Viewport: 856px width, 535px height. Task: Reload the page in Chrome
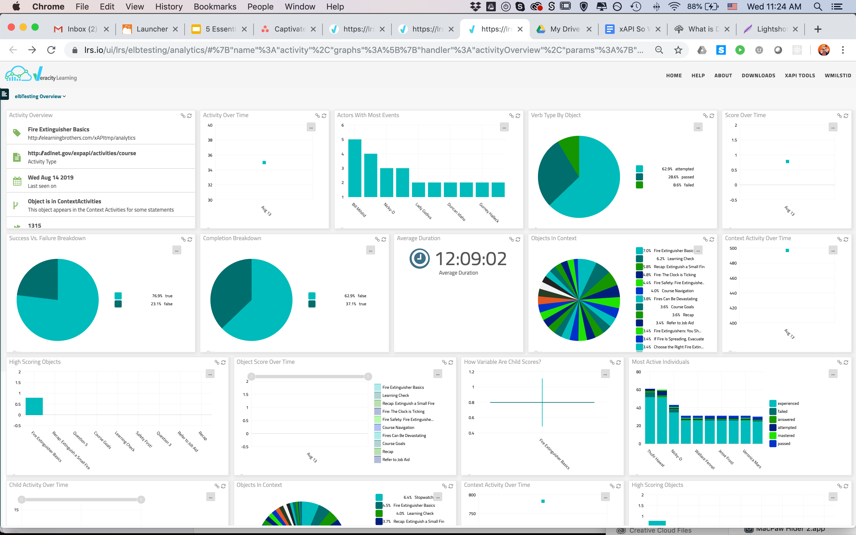(x=51, y=50)
